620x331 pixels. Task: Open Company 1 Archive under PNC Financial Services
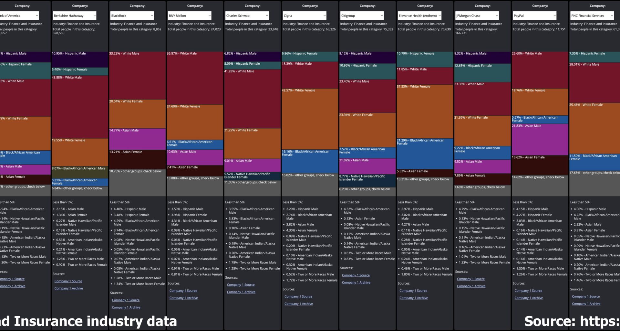click(586, 304)
